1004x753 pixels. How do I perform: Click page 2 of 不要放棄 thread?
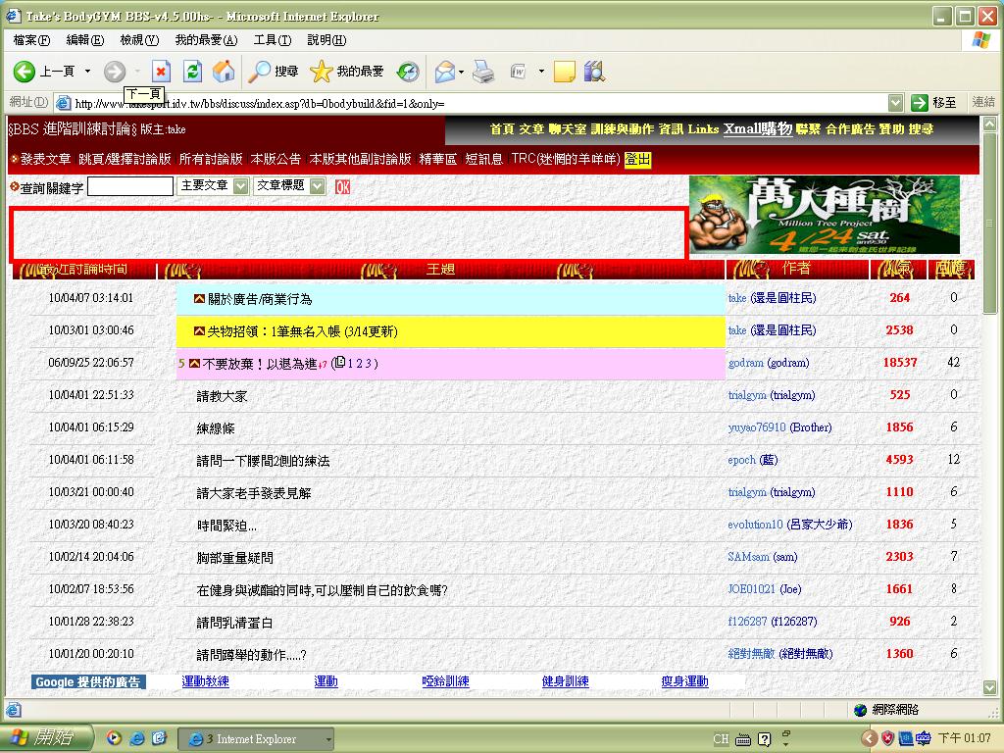359,363
